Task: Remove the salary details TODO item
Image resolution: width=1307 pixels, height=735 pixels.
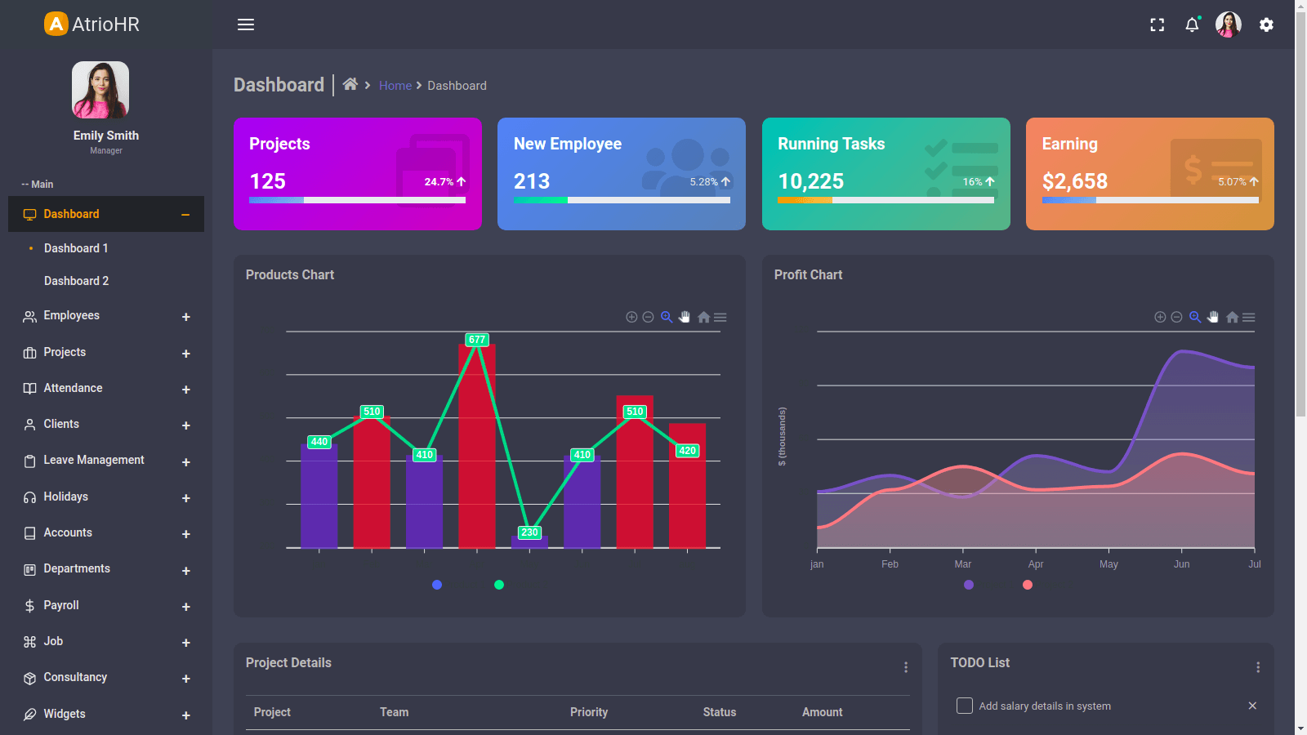Action: click(x=1252, y=706)
